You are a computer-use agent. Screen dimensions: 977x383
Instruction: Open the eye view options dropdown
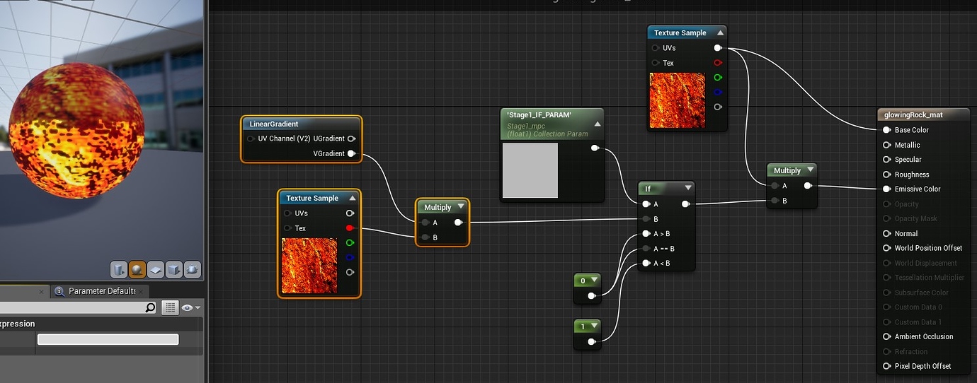pos(191,307)
